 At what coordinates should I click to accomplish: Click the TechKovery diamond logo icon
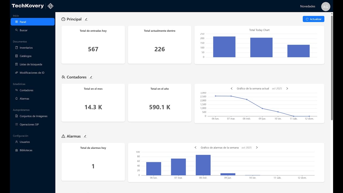[50, 6]
